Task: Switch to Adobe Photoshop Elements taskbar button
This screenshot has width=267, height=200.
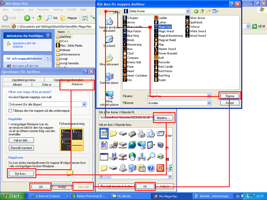Action: click(89, 196)
